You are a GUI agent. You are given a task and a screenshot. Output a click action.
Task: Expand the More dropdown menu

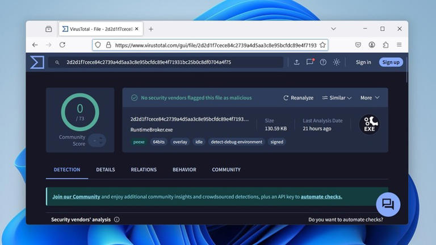pyautogui.click(x=370, y=98)
